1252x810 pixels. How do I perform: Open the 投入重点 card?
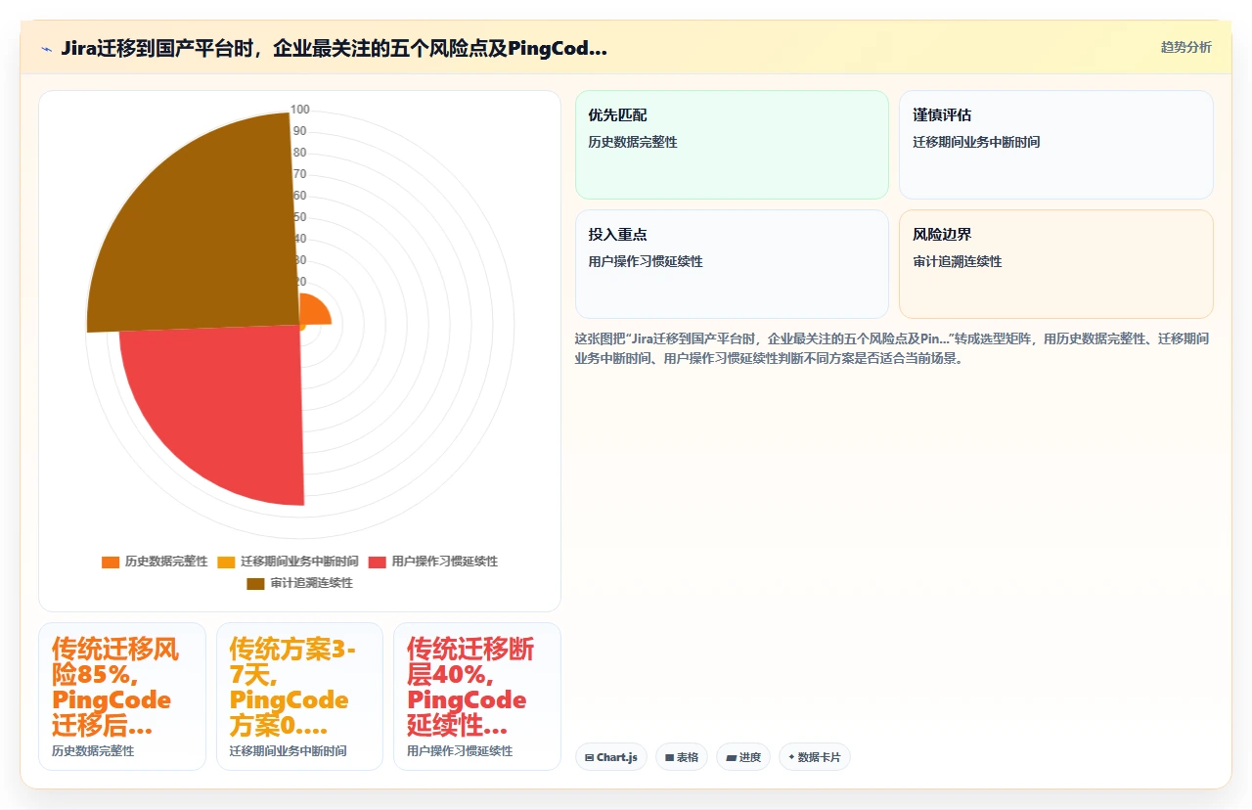(x=732, y=264)
